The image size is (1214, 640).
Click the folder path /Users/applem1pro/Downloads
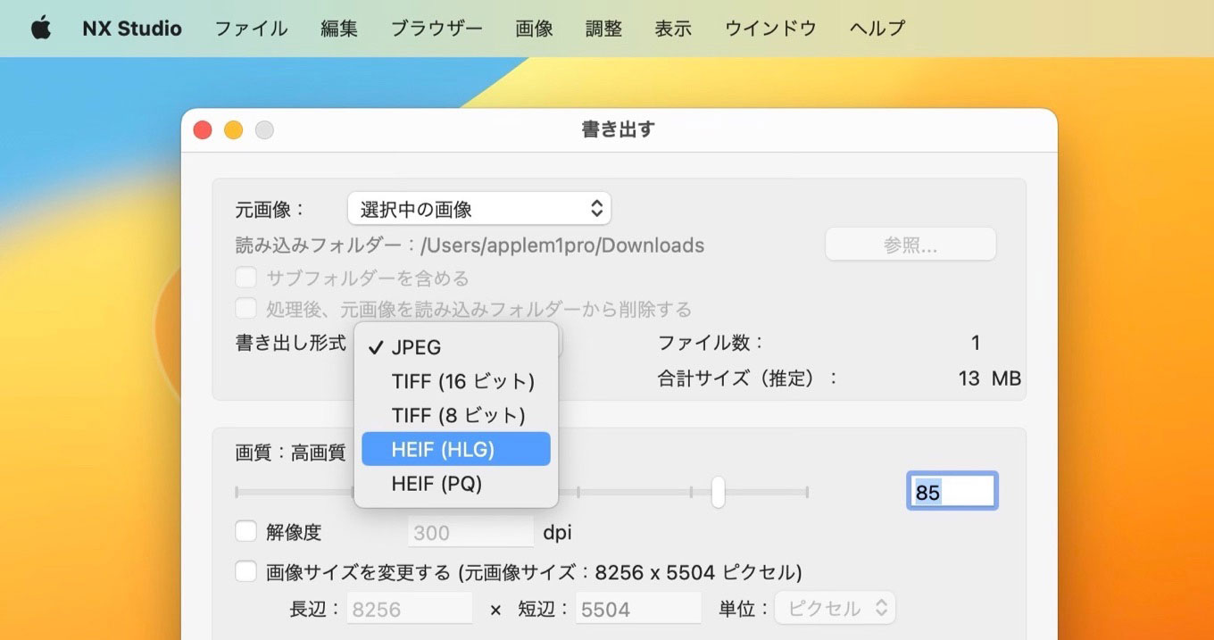(x=562, y=245)
